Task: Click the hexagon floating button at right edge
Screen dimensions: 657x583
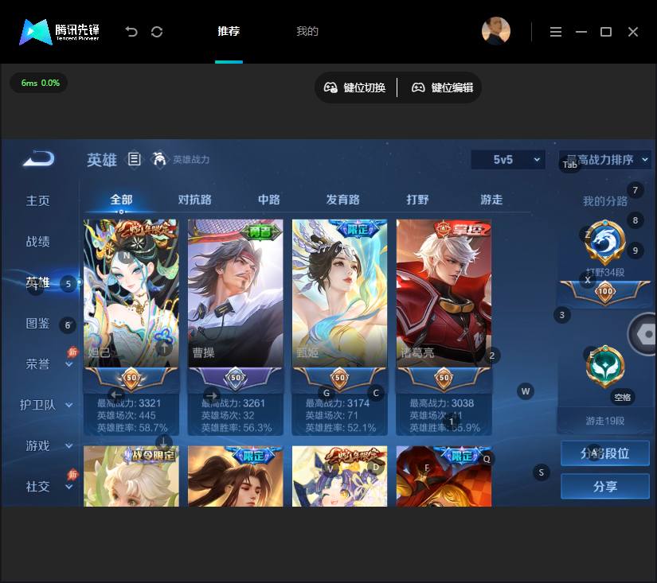Action: click(x=643, y=333)
